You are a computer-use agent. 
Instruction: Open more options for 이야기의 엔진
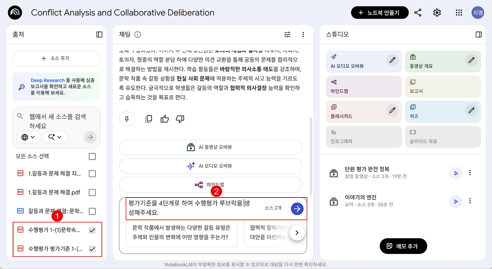tap(470, 201)
